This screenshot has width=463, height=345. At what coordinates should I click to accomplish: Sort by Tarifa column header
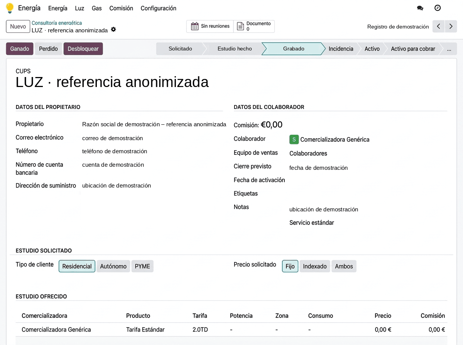pos(200,316)
